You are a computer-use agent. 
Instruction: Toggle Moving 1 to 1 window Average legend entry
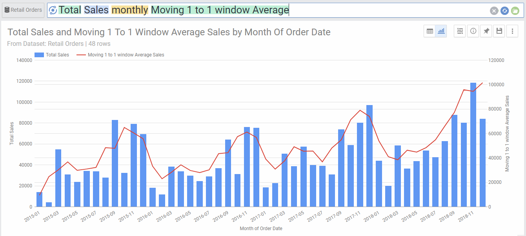click(x=126, y=55)
